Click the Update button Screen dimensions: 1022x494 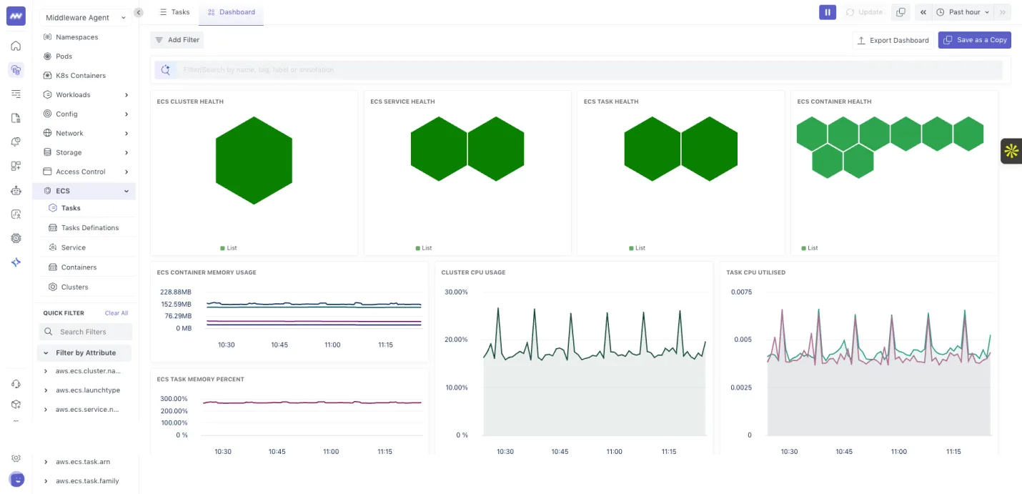[x=864, y=12]
